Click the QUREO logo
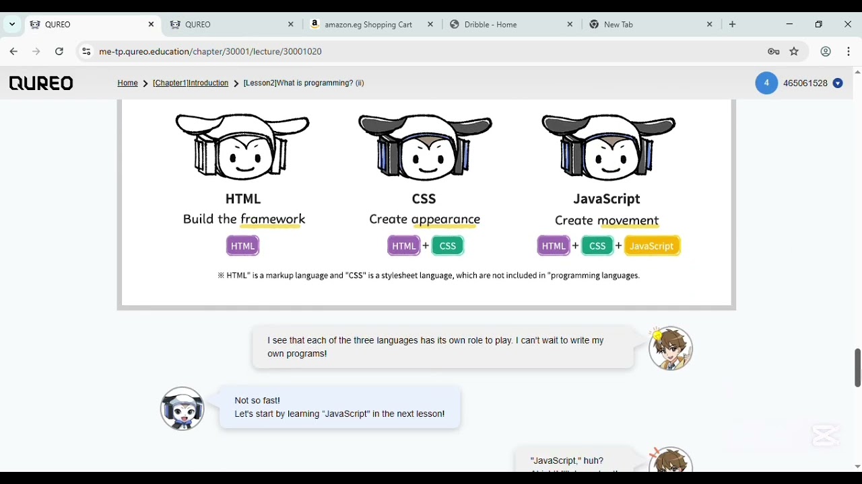 [x=41, y=83]
